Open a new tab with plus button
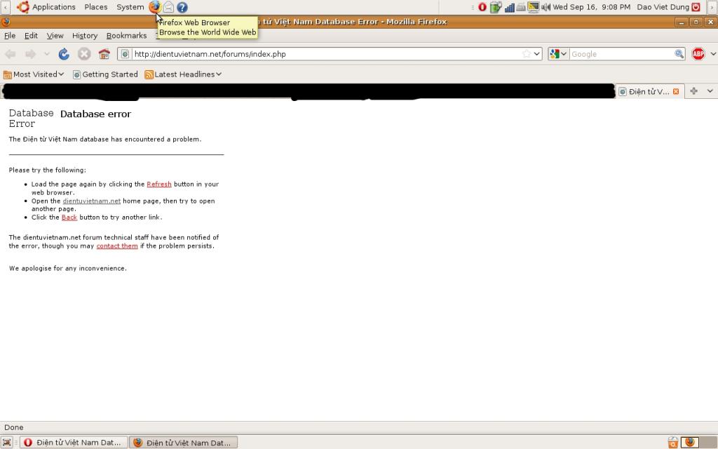 (693, 91)
